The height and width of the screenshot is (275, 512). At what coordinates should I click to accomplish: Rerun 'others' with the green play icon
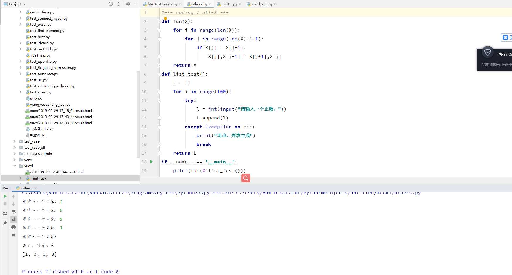point(5,196)
